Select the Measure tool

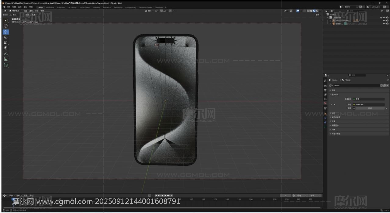pyautogui.click(x=5, y=59)
